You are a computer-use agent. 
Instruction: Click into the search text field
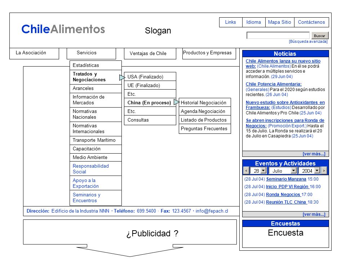pos(278,36)
